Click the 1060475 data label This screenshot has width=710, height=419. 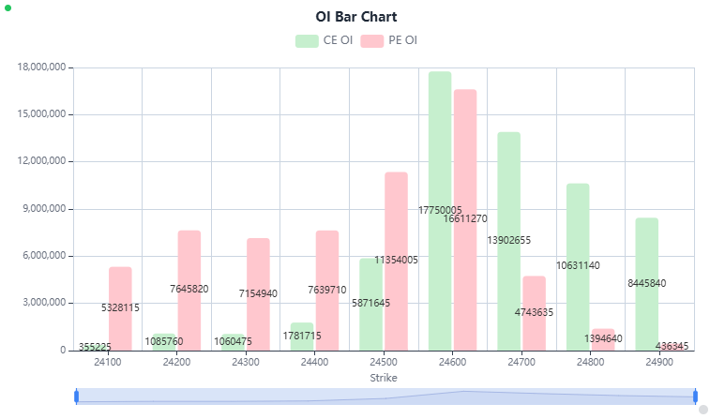(233, 341)
